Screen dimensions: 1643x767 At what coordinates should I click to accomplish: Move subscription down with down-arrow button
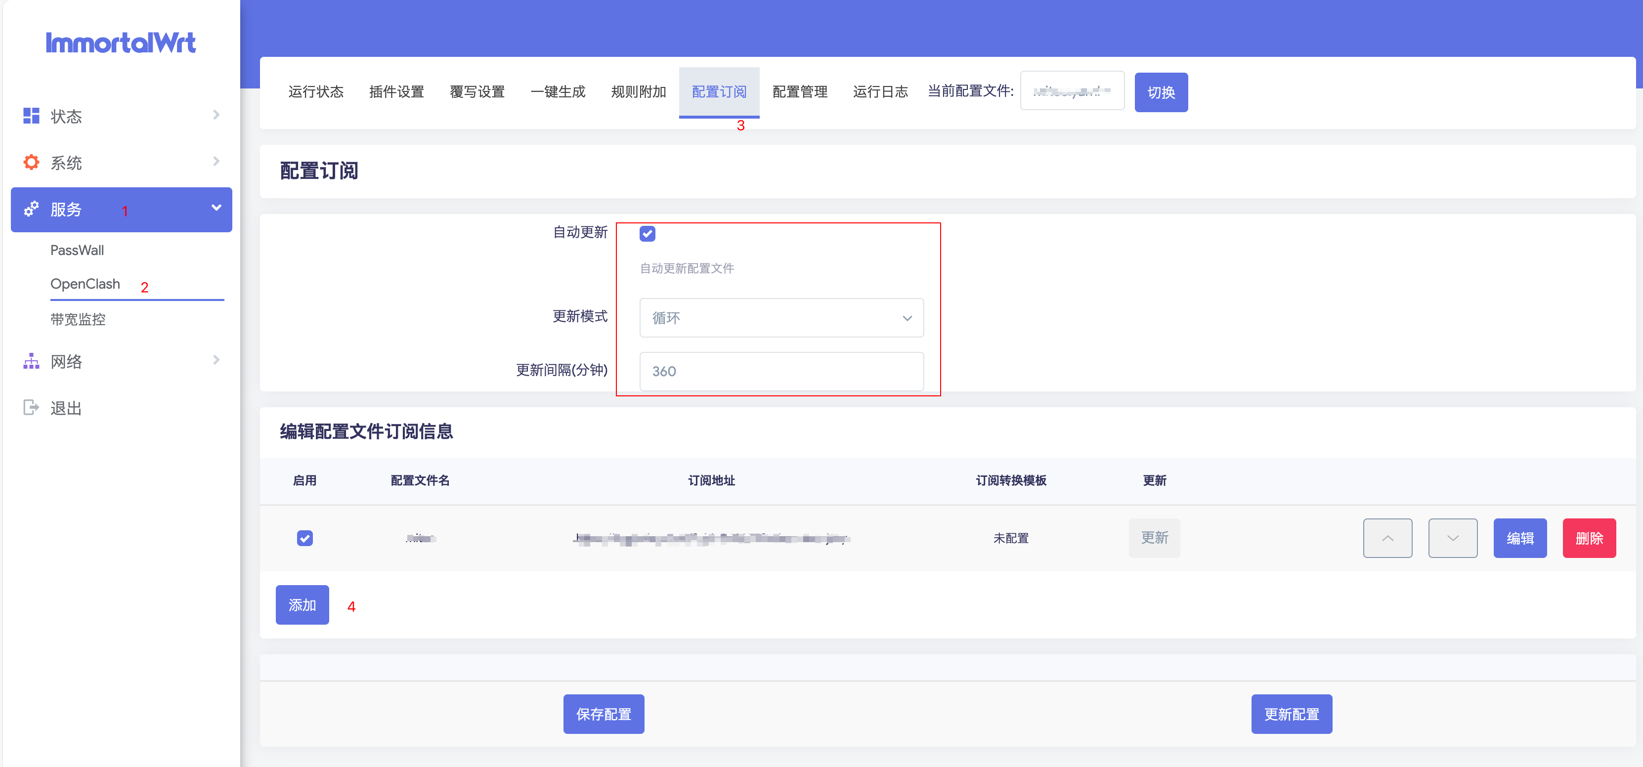pos(1452,538)
